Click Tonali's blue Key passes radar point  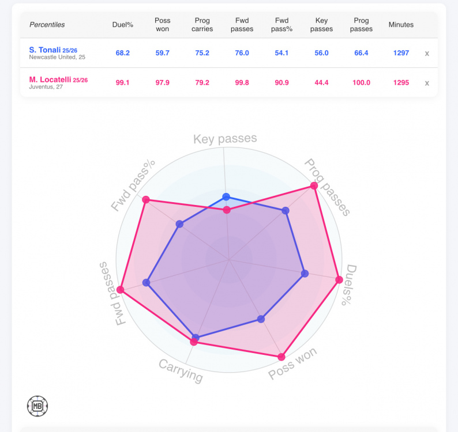point(226,196)
